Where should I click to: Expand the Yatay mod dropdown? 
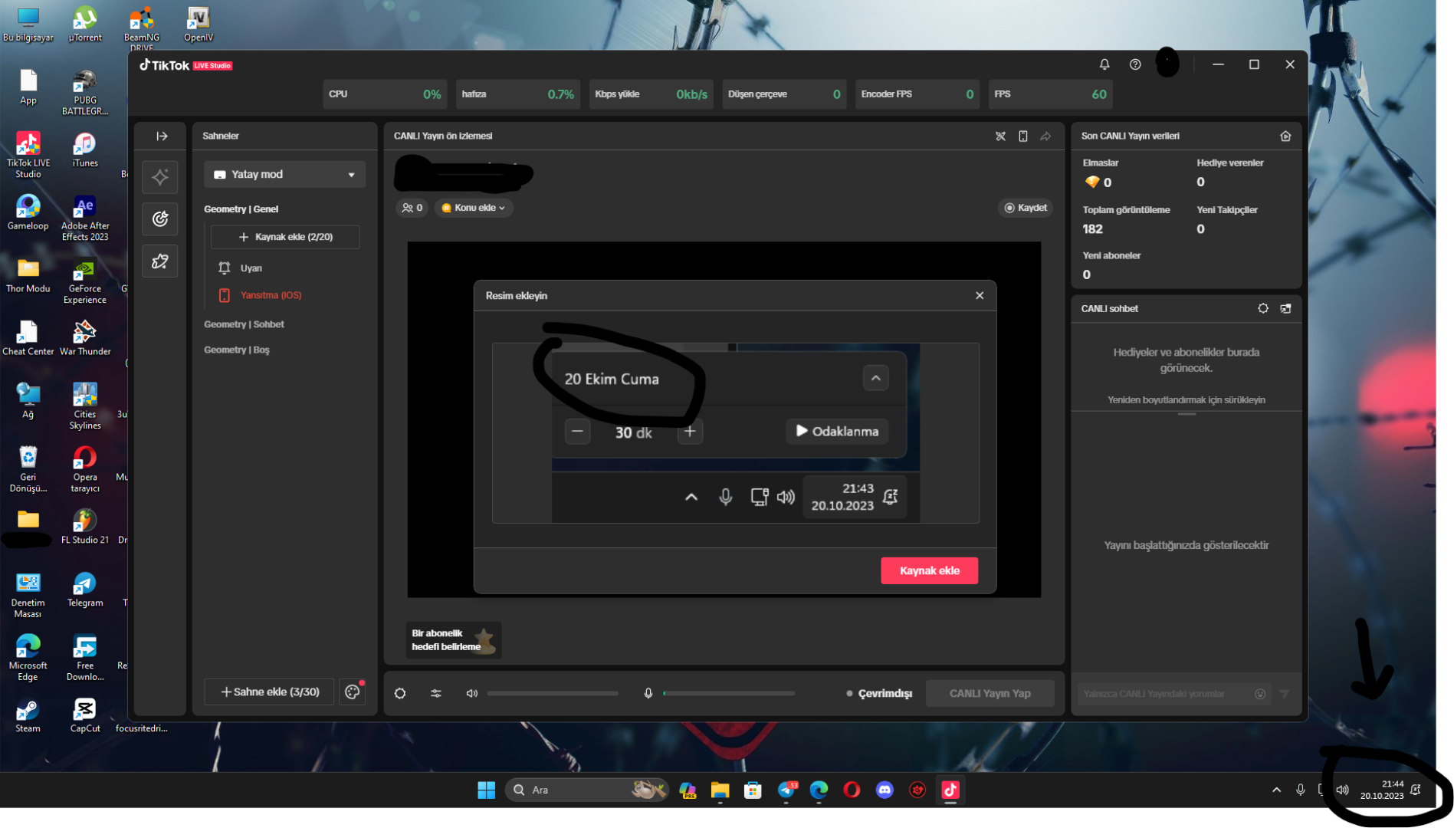(285, 175)
